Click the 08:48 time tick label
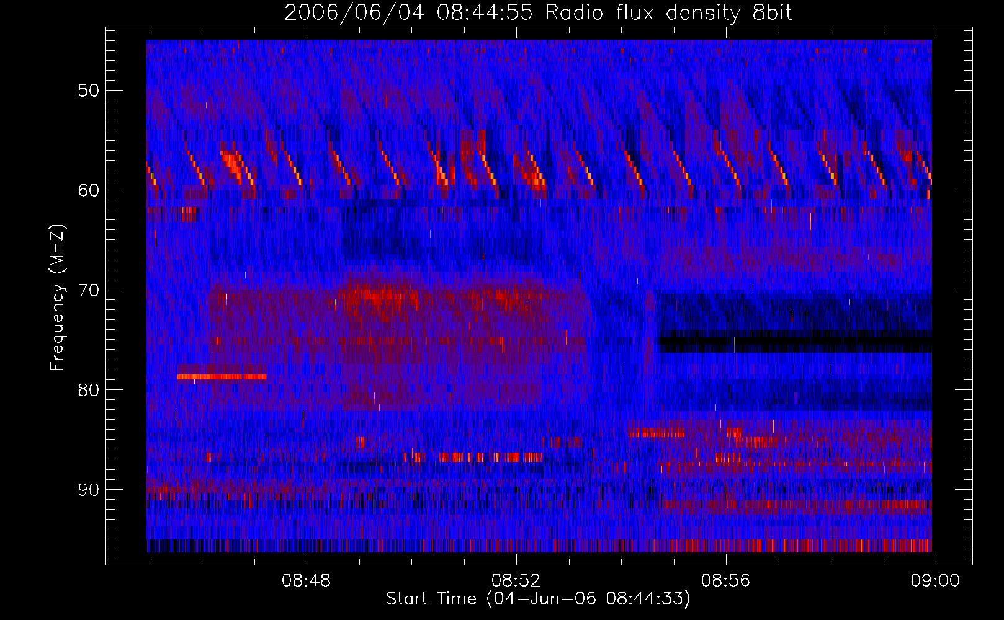 (307, 581)
